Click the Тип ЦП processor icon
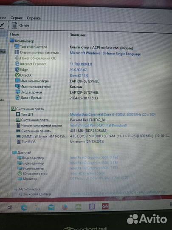Screen dimensions: 172x230 (18, 114)
